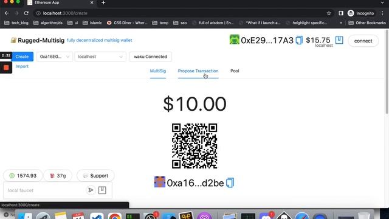Copy the 0xa16...d2be multisig address
This screenshot has width=389, height=219.
[x=230, y=182]
